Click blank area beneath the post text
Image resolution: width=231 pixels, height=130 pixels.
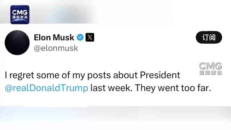click(x=115, y=100)
